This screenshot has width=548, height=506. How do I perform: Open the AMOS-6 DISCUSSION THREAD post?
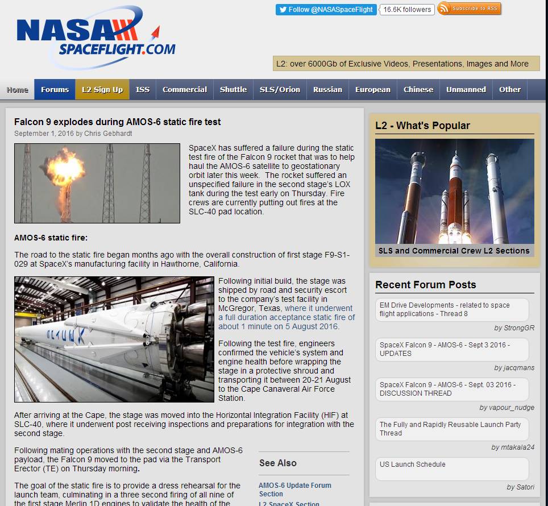tap(452, 389)
